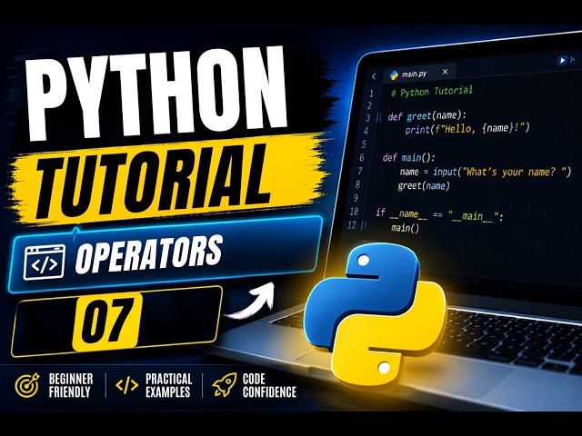Click line number 5 in gutter
The width and height of the screenshot is (582, 436).
364,144
